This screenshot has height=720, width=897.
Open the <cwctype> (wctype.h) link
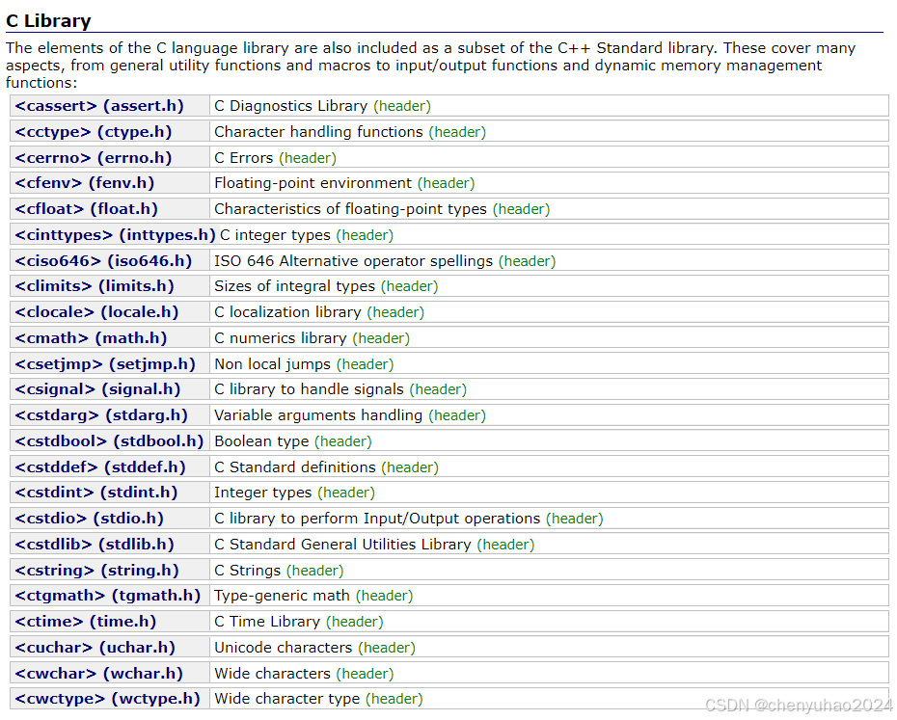(x=108, y=699)
